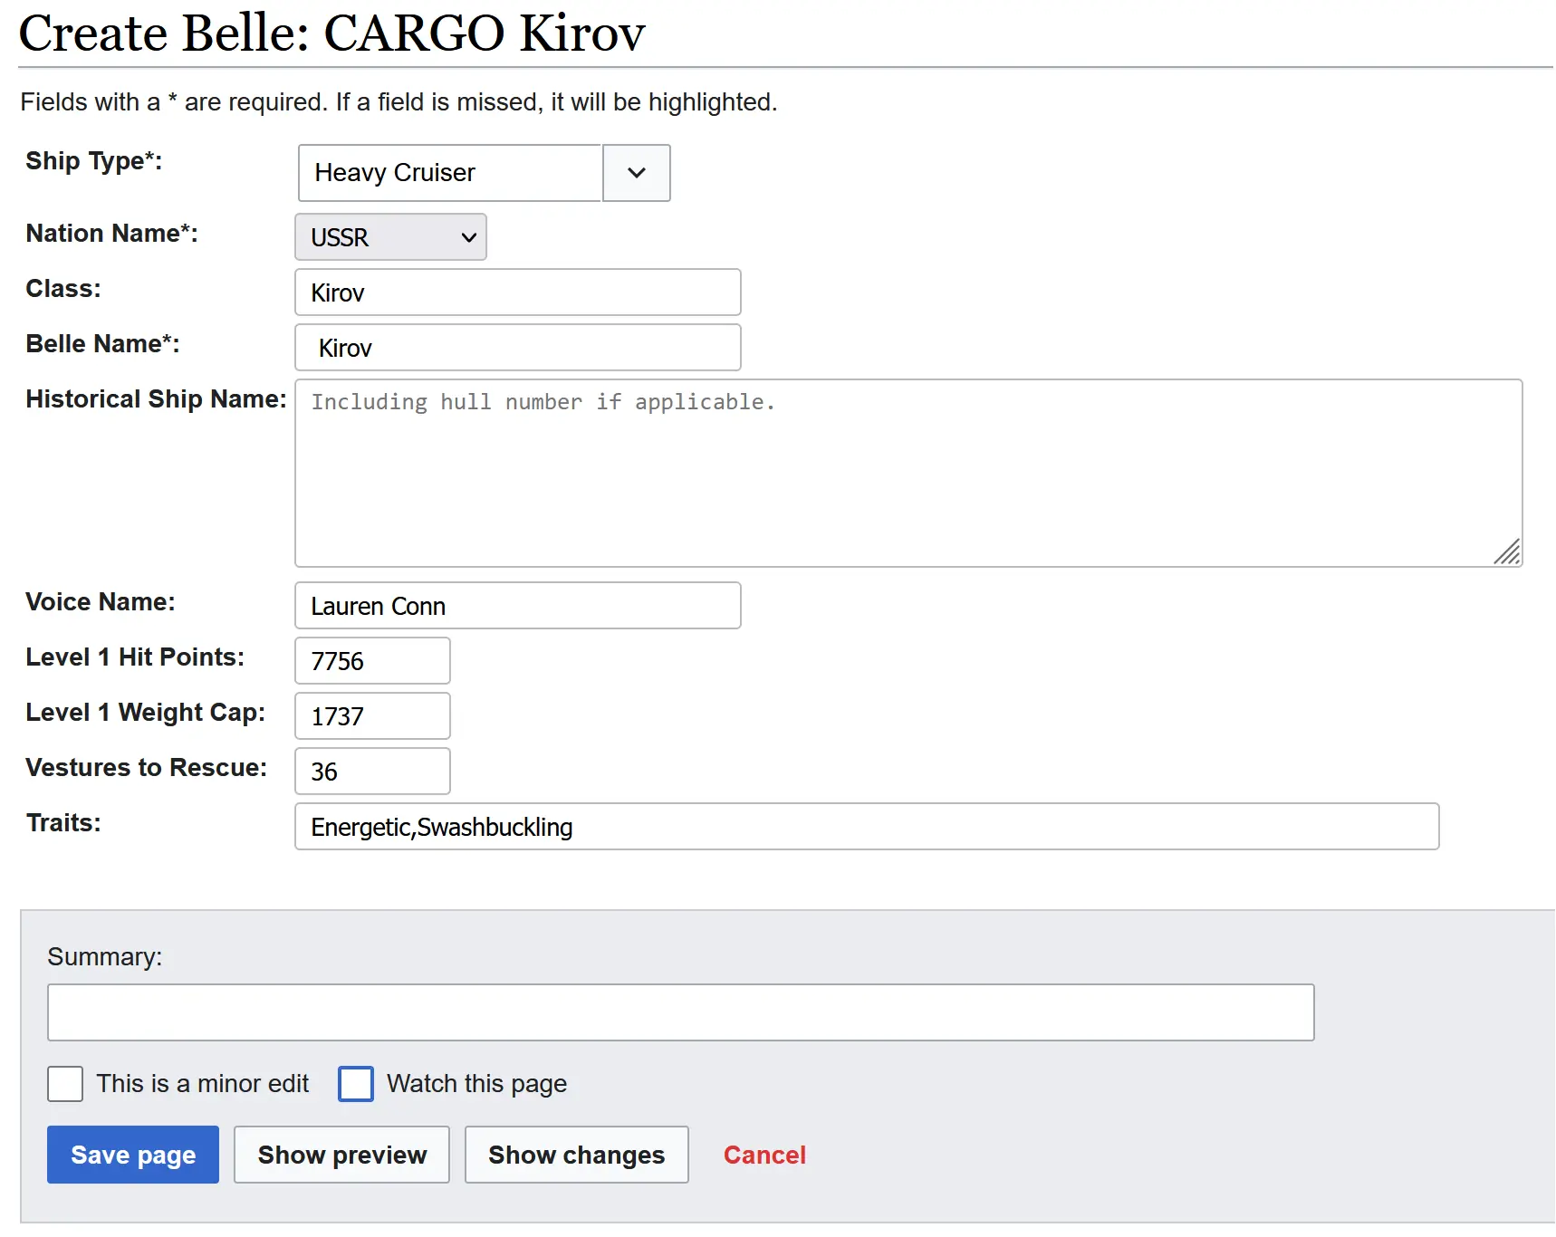The width and height of the screenshot is (1556, 1237).
Task: Click the Class input field
Action: point(517,292)
